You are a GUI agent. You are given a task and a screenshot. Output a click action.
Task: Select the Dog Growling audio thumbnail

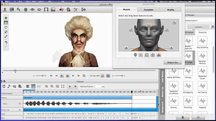202,41
